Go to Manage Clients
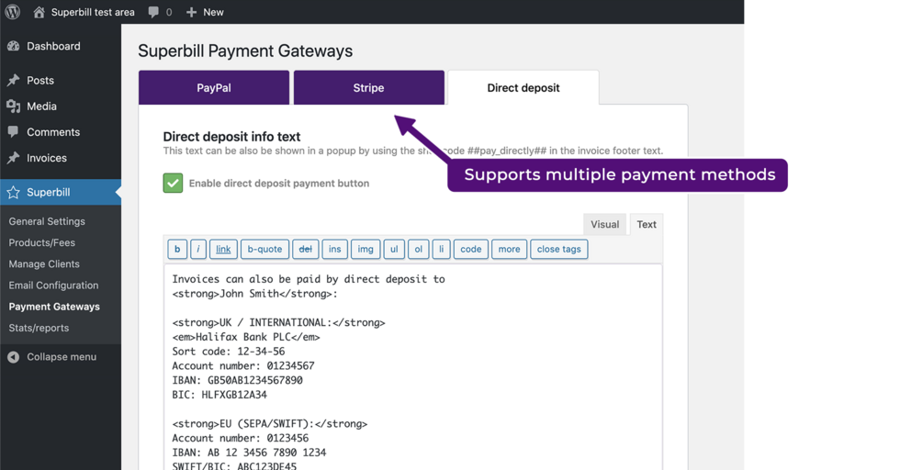Screen dimensions: 923x470 click(43, 264)
